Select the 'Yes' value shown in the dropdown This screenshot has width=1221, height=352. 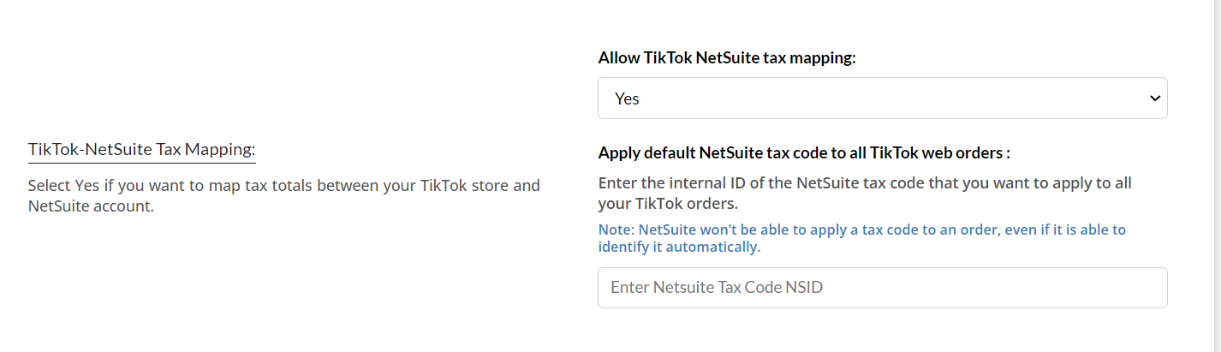pos(627,99)
